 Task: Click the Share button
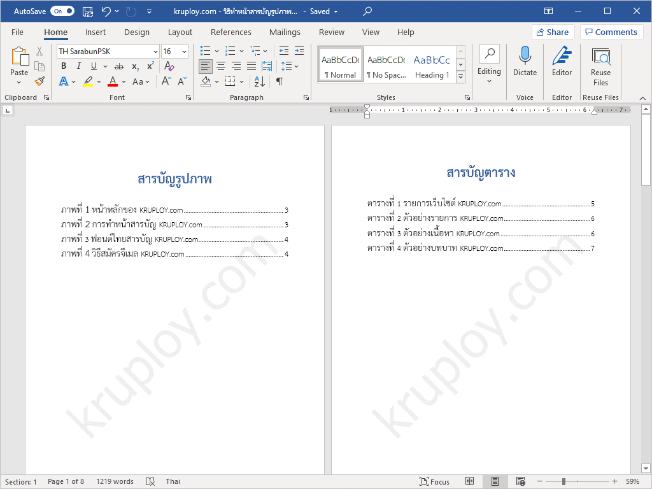pyautogui.click(x=553, y=32)
